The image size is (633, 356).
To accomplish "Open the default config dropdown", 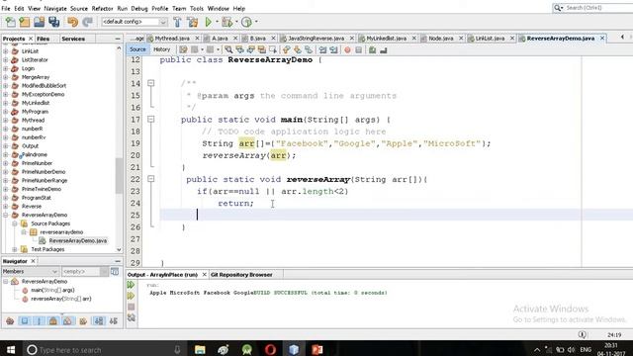I will point(162,22).
